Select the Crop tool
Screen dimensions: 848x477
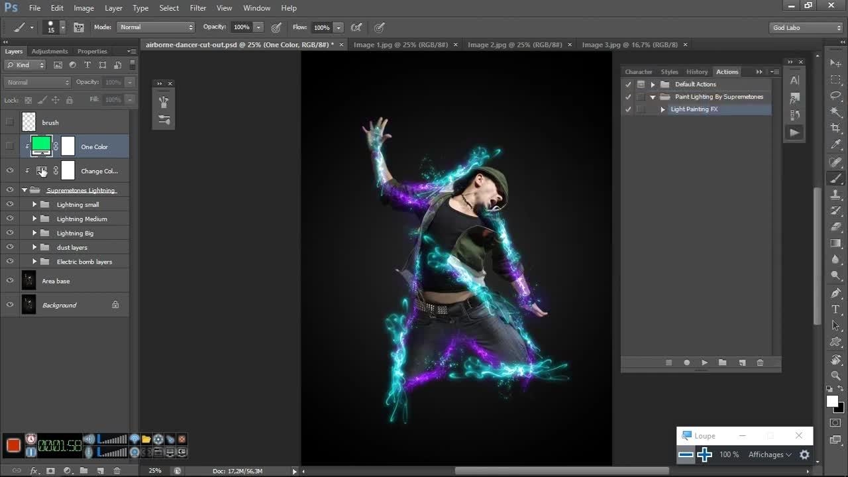tap(836, 128)
